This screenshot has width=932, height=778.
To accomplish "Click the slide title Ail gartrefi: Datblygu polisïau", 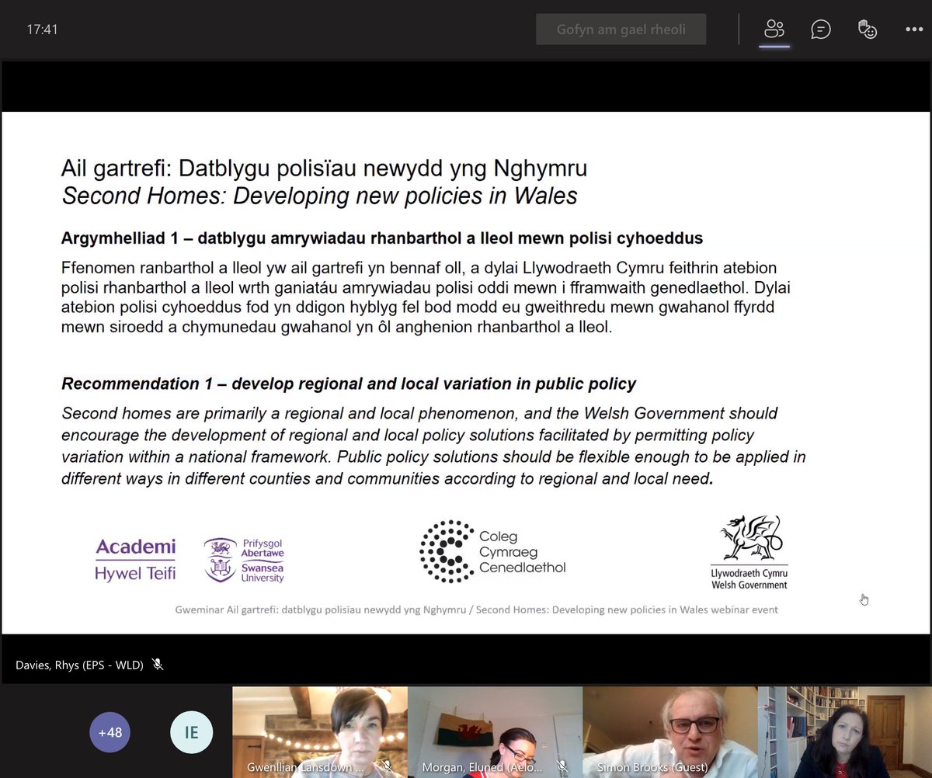I will point(325,168).
